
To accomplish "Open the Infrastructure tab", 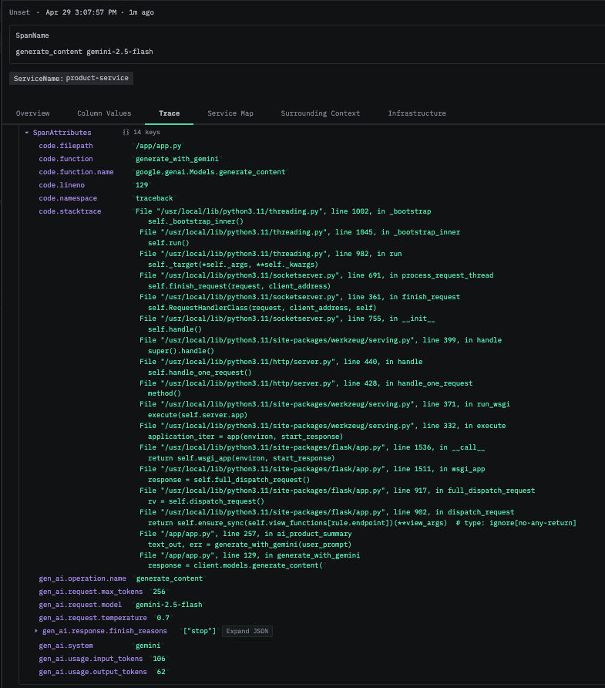I will pos(417,113).
